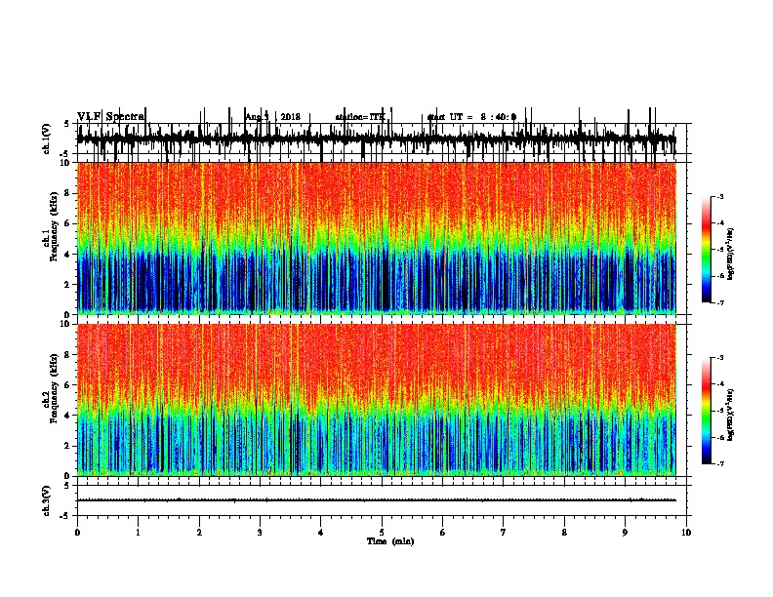Click the '6' kHz tick on ch.2 axis

[68, 385]
